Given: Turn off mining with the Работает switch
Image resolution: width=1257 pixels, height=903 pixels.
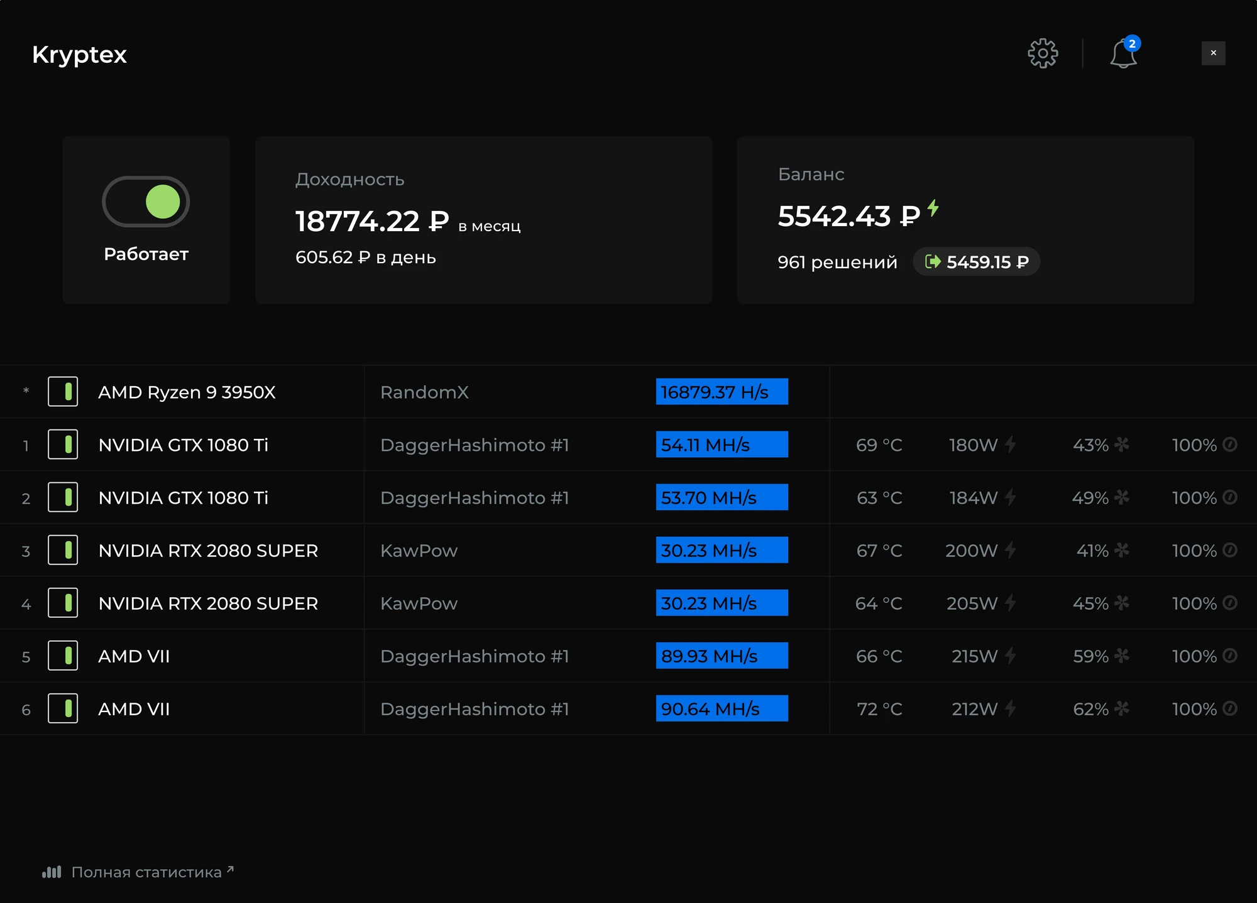Looking at the screenshot, I should coord(146,201).
